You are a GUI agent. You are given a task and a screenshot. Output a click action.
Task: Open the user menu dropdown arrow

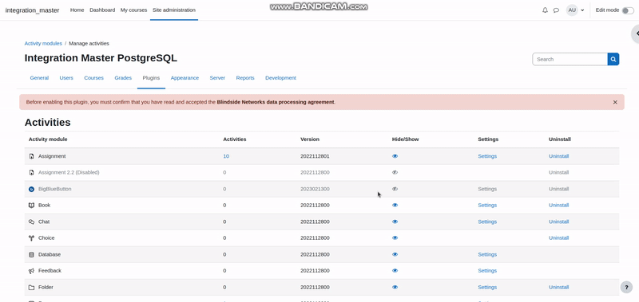point(582,10)
